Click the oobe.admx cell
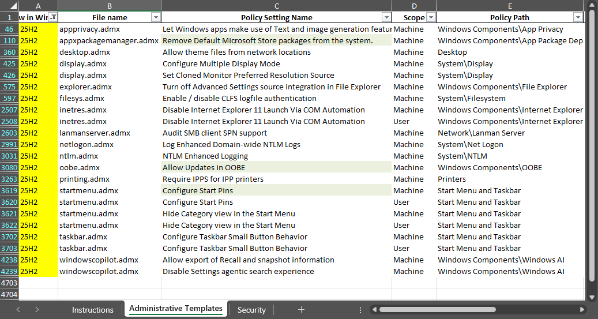Screen dimensions: 598x319 [110, 167]
